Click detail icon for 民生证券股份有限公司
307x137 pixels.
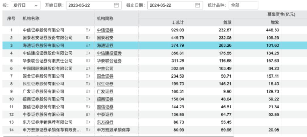[x=88, y=84]
